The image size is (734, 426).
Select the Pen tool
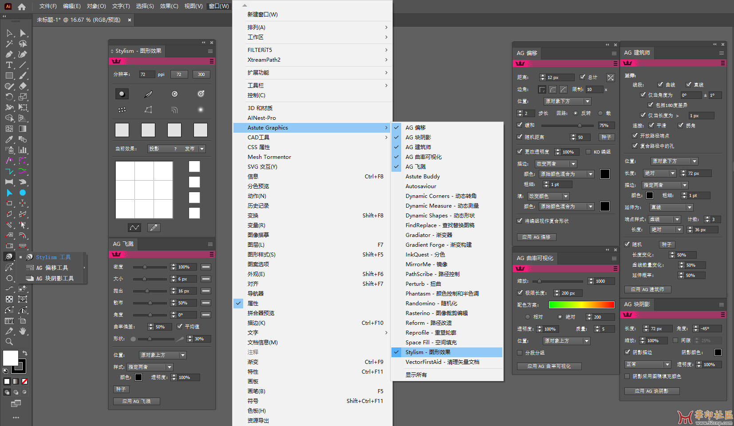(9, 54)
